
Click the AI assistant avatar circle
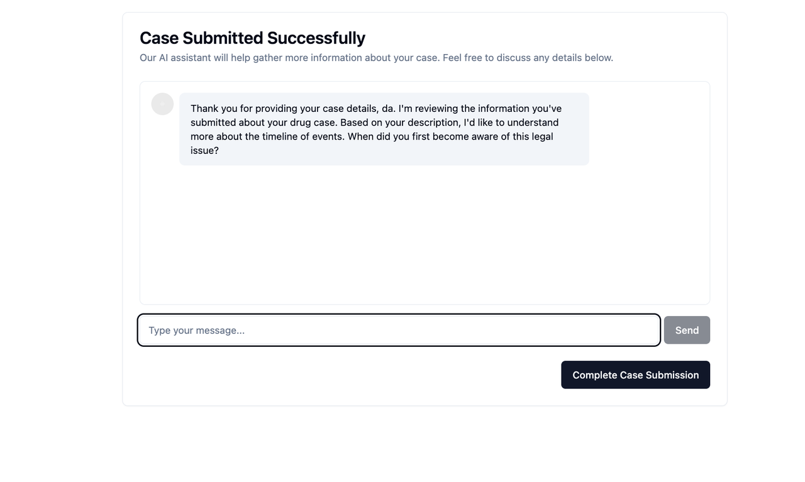pyautogui.click(x=162, y=104)
